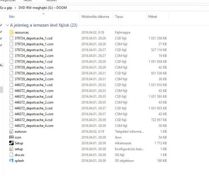209x176 pixels.
Task: Click 'DVD-RW-meghajtó (G:) – DOOM' breadcrumb
Action: pyautogui.click(x=43, y=8)
